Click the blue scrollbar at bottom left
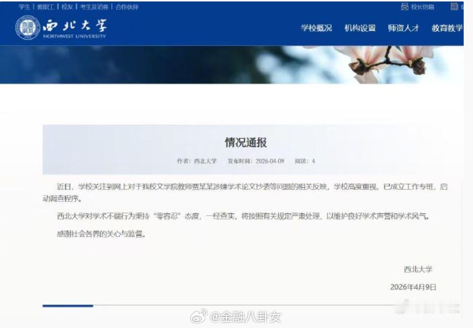Screen dimensions: 473x328 point(68,305)
